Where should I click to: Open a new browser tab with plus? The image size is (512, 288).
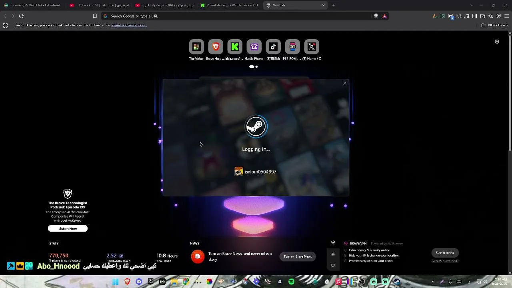point(333,5)
